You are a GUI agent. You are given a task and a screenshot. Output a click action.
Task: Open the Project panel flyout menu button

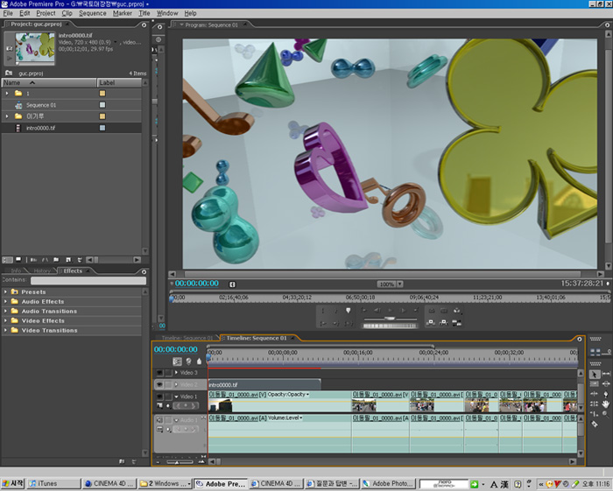click(144, 25)
